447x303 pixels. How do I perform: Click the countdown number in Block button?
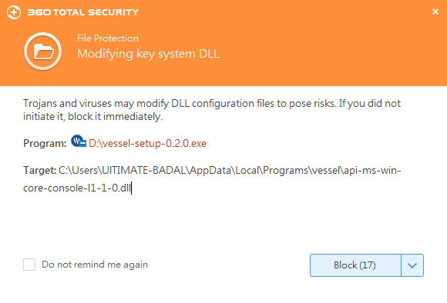[368, 265]
